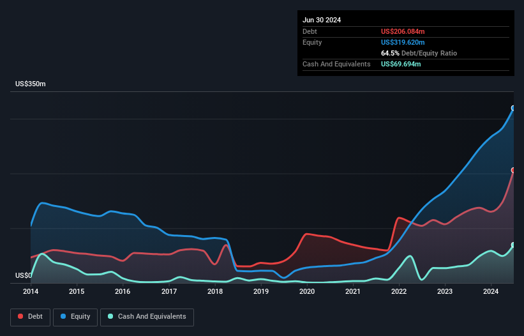The image size is (524, 336).
Task: Select the Cash endpoint marker at Jun 2024
Action: tap(513, 245)
